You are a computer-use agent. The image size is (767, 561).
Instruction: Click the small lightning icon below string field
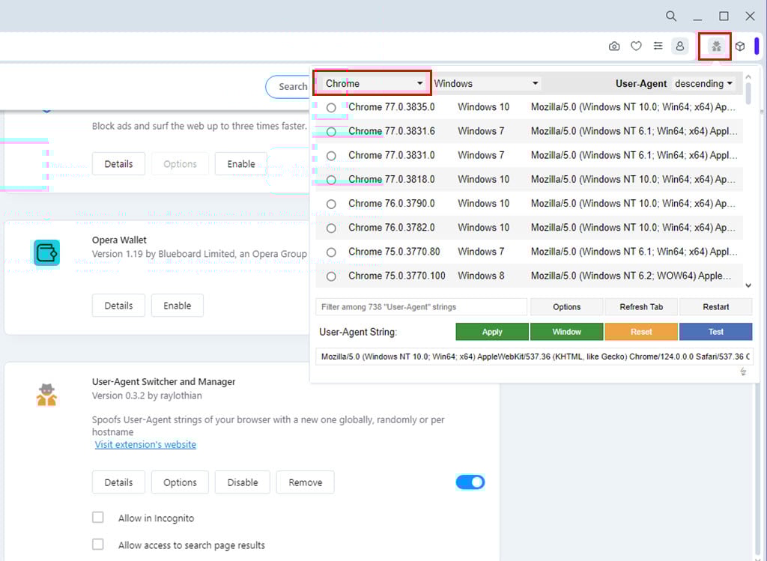point(743,372)
